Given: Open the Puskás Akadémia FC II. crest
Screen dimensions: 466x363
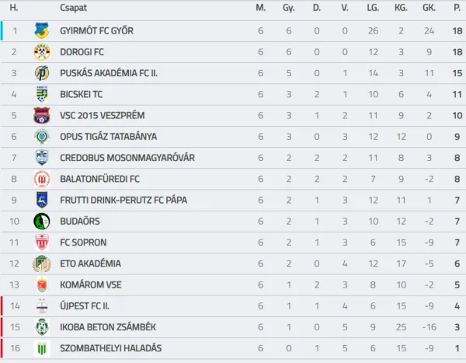Looking at the screenshot, I should coord(42,73).
